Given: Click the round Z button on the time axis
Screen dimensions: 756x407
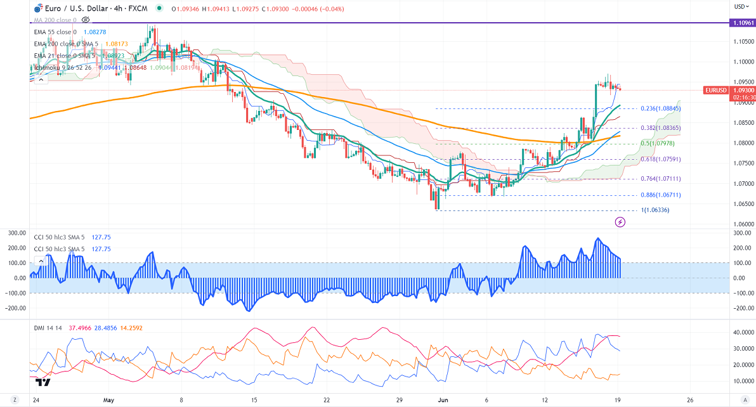Looking at the screenshot, I should [15, 400].
